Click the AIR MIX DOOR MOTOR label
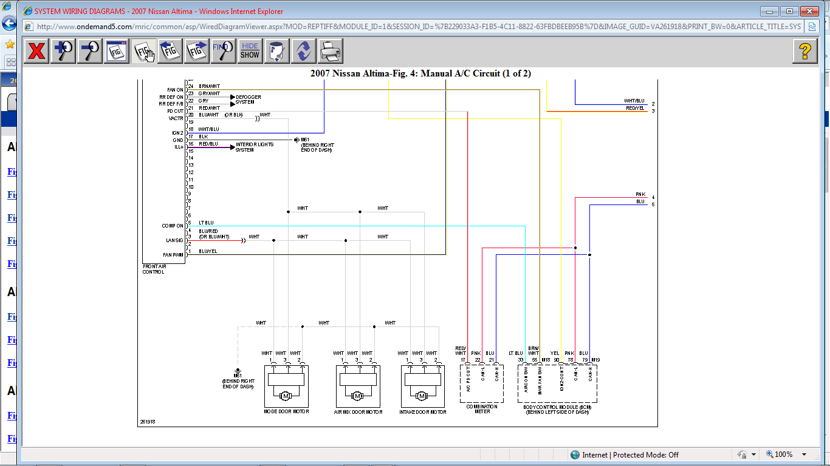This screenshot has width=830, height=466. click(x=358, y=411)
